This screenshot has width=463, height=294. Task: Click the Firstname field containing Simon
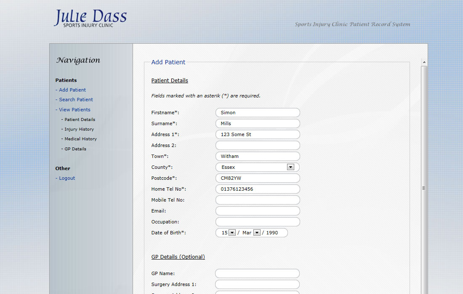pyautogui.click(x=258, y=113)
